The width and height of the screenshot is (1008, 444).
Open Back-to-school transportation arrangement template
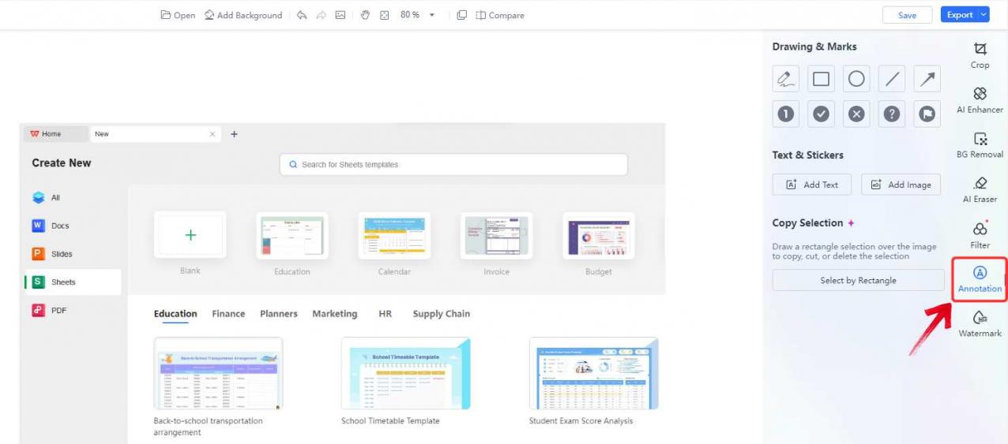point(218,374)
